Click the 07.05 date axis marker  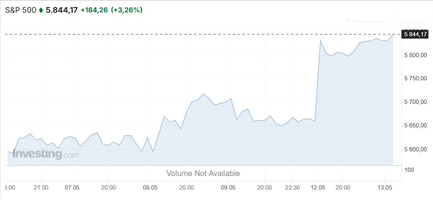pos(72,188)
